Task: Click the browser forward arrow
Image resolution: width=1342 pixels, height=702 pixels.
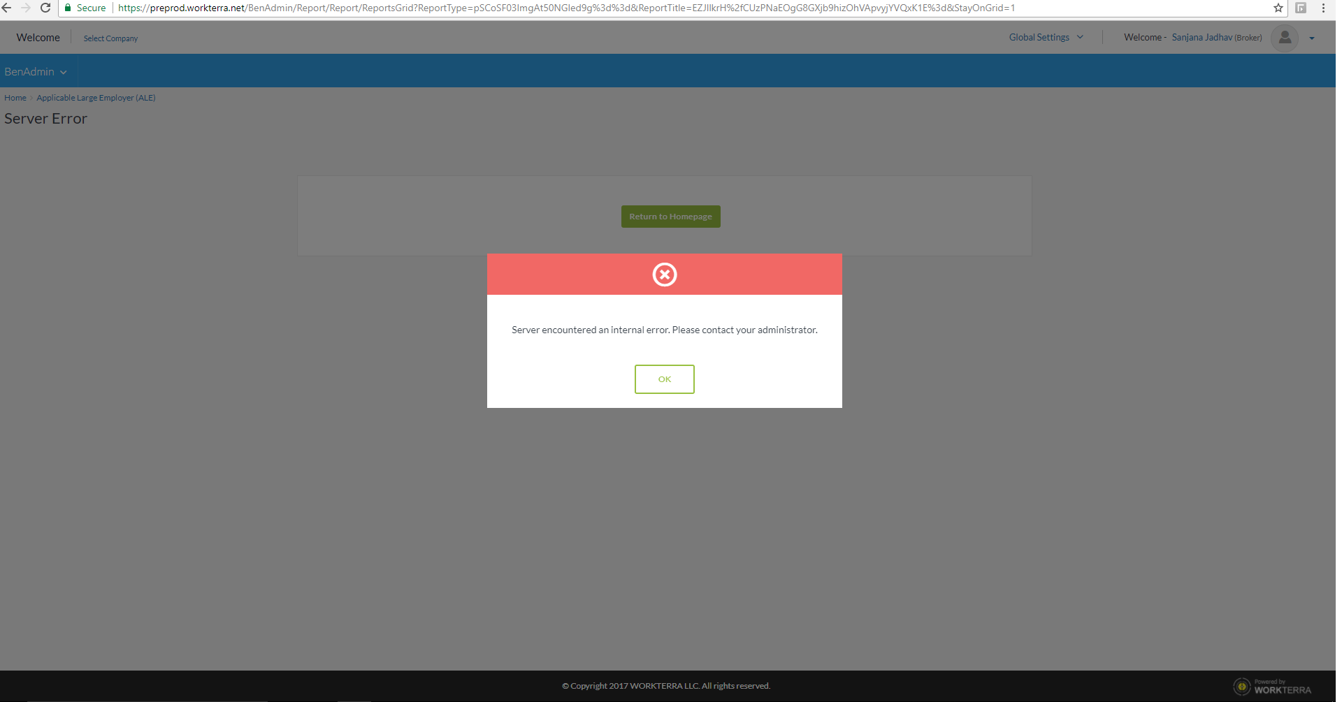Action: [x=26, y=8]
